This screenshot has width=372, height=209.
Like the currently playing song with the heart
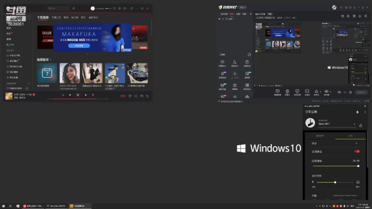click(34, 95)
